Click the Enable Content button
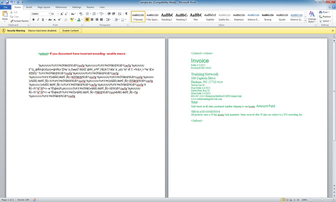The image size is (336, 202). [70, 30]
